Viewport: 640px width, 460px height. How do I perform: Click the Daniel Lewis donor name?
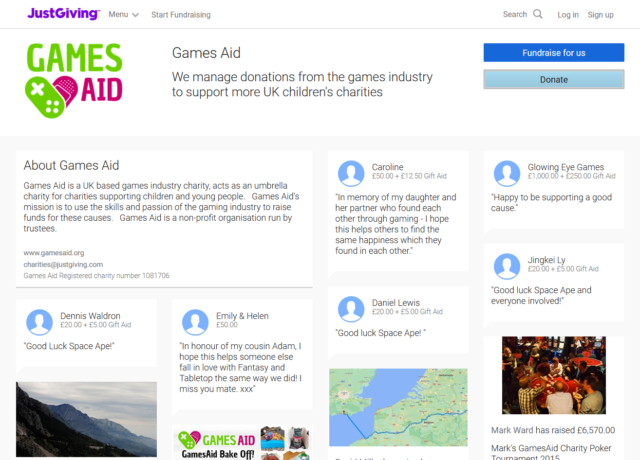[x=395, y=302]
